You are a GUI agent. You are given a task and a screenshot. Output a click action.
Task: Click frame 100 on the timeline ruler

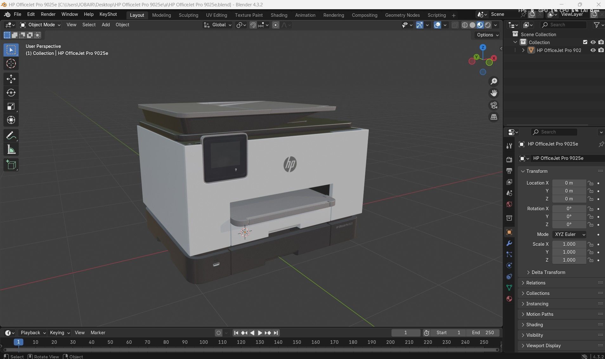pos(204,342)
